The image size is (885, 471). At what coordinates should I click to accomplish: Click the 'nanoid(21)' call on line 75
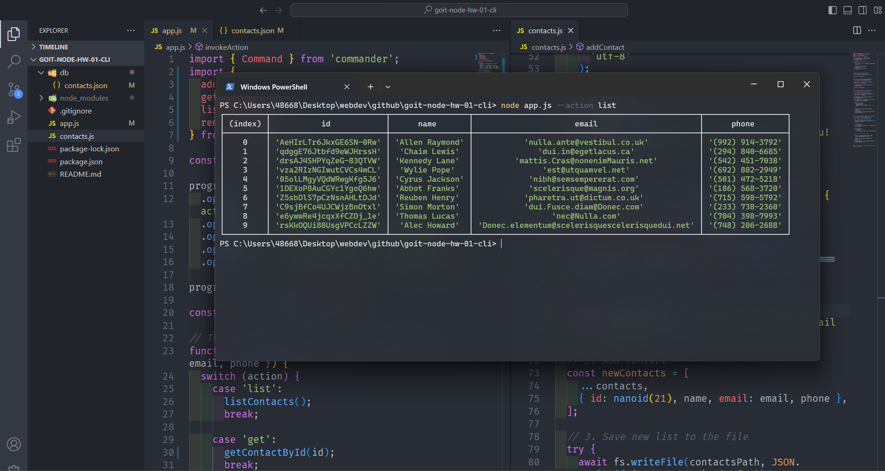pos(643,399)
